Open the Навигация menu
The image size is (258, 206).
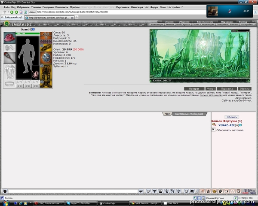coord(137,7)
